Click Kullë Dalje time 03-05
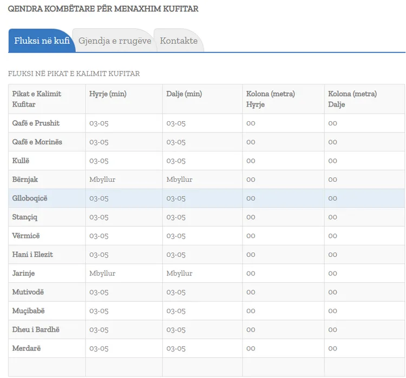This screenshot has width=406, height=378. [x=176, y=161]
